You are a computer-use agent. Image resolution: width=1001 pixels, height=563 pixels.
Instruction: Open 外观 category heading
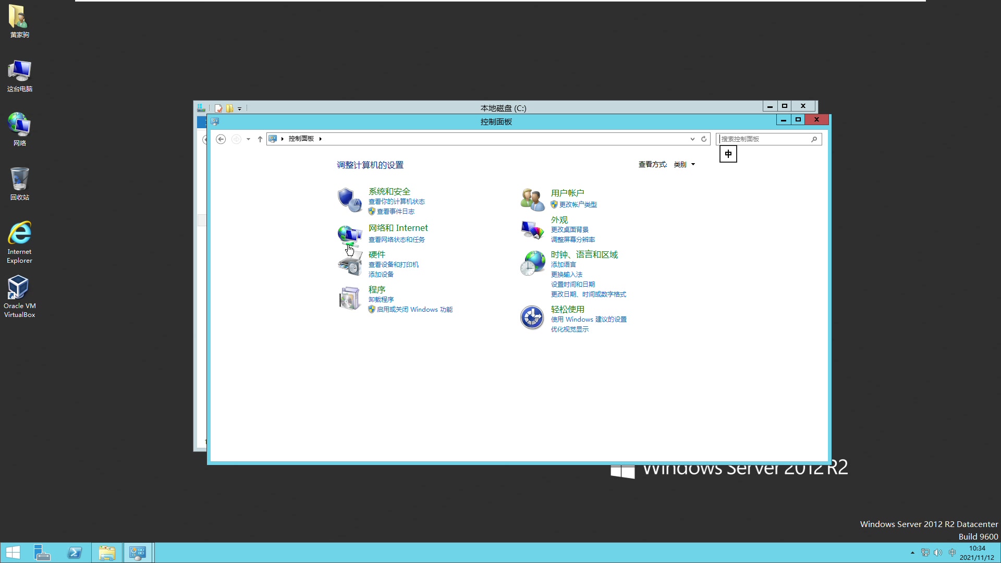click(559, 220)
